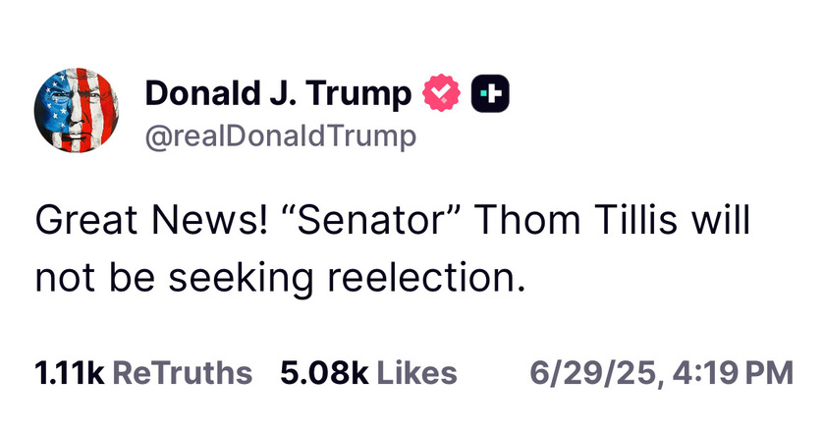The image size is (824, 430).
Task: Open the Likes label list
Action: tap(417, 373)
